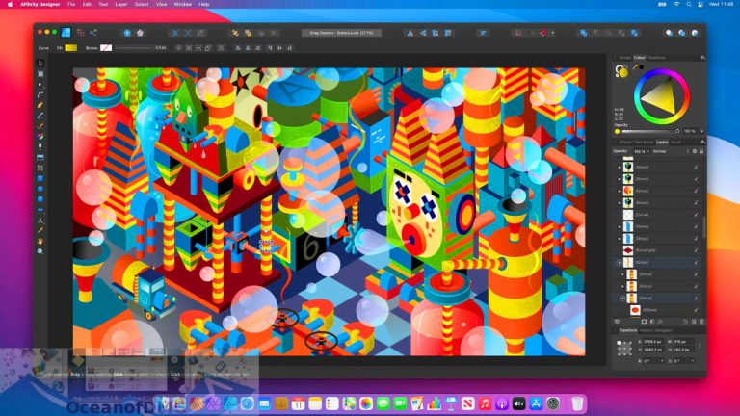740x416 pixels.
Task: Switch to the Swatches tab
Action: point(656,58)
